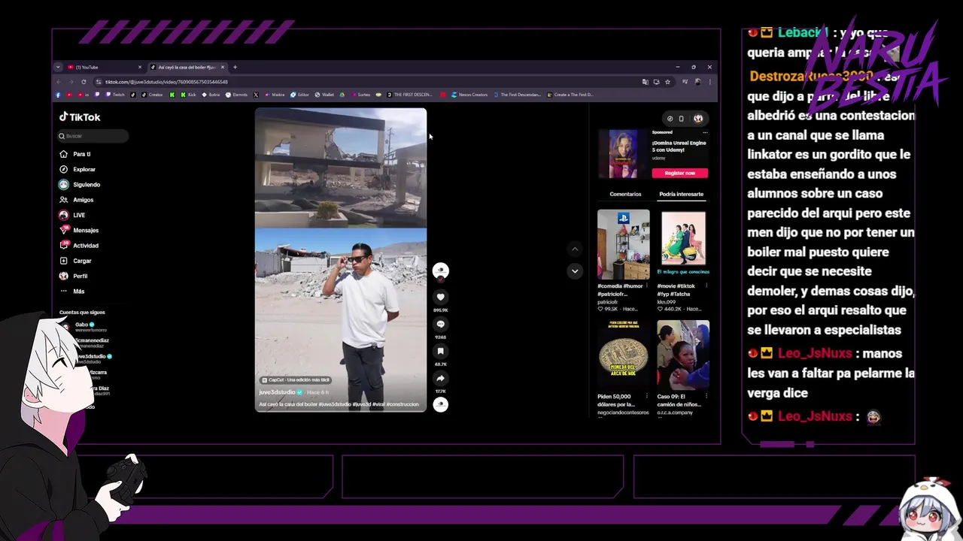Click the compass icon in top pill
This screenshot has height=541, width=963.
click(670, 119)
